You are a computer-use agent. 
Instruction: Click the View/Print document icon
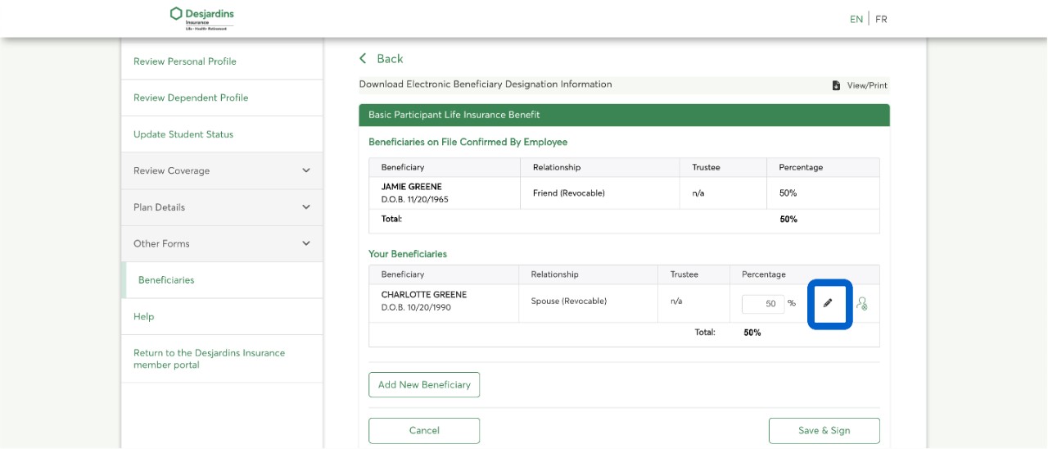click(x=836, y=85)
